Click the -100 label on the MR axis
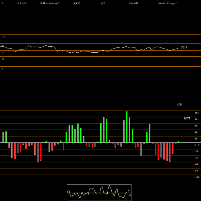 [x=197, y=177]
